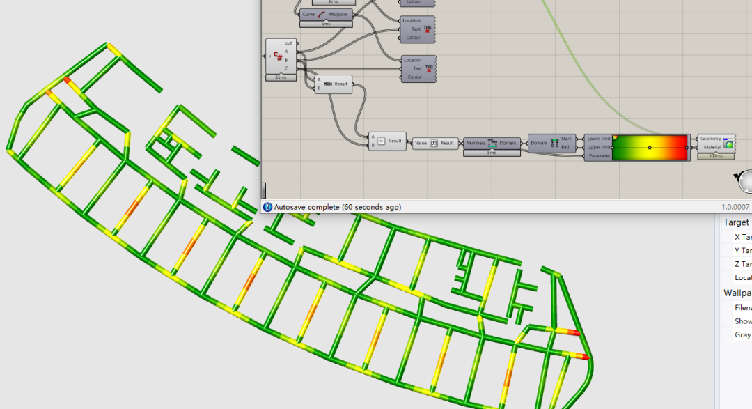
Task: Click the Z Target row in Rhino panel
Action: pos(737,263)
